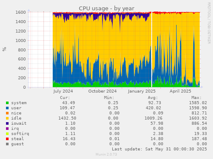Click the 'user' legend label

pos(16,108)
